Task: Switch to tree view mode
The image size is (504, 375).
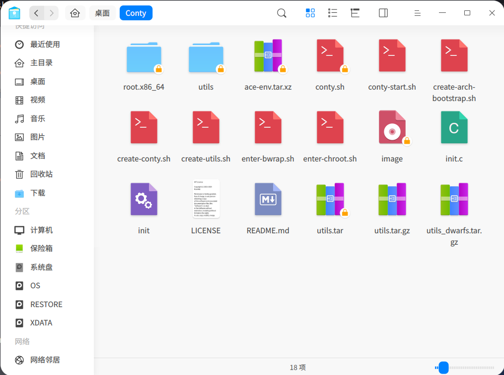Action: (x=355, y=13)
